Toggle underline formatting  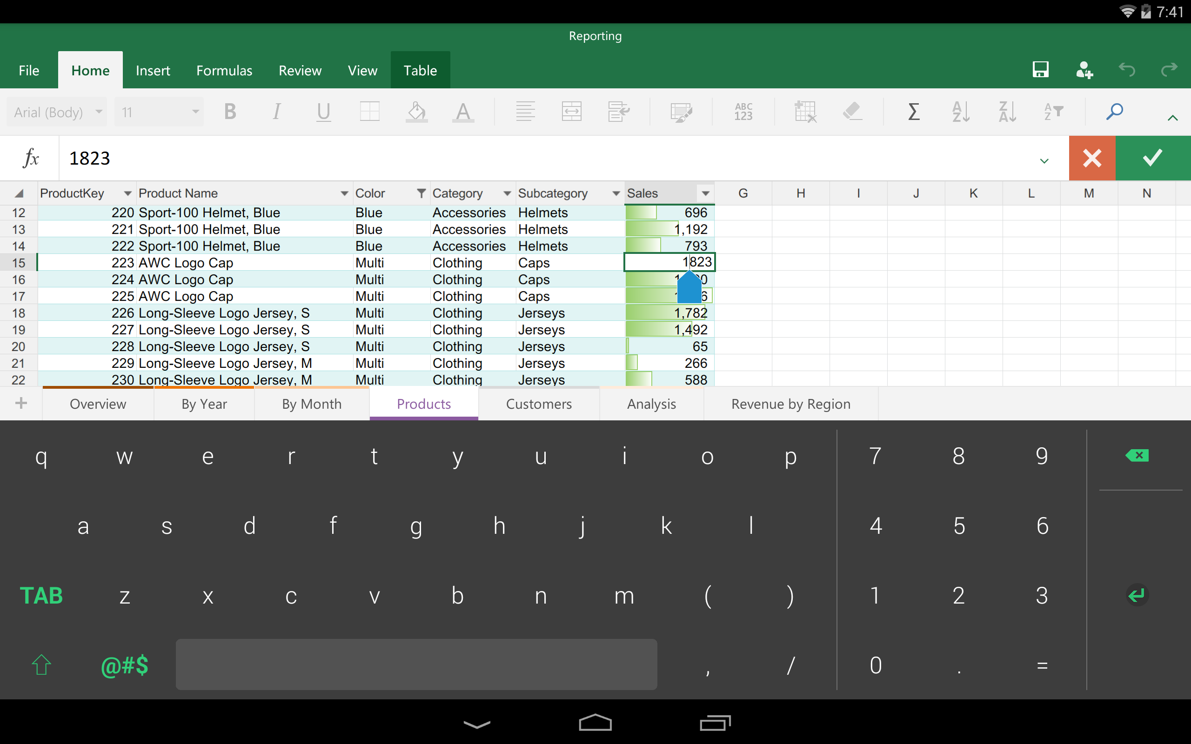pyautogui.click(x=323, y=112)
